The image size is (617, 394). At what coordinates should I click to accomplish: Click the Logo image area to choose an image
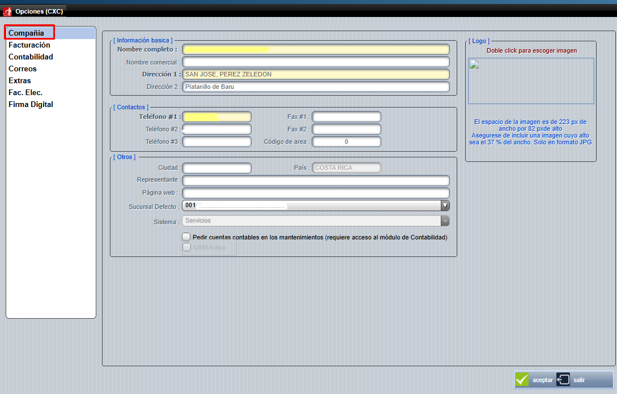530,80
